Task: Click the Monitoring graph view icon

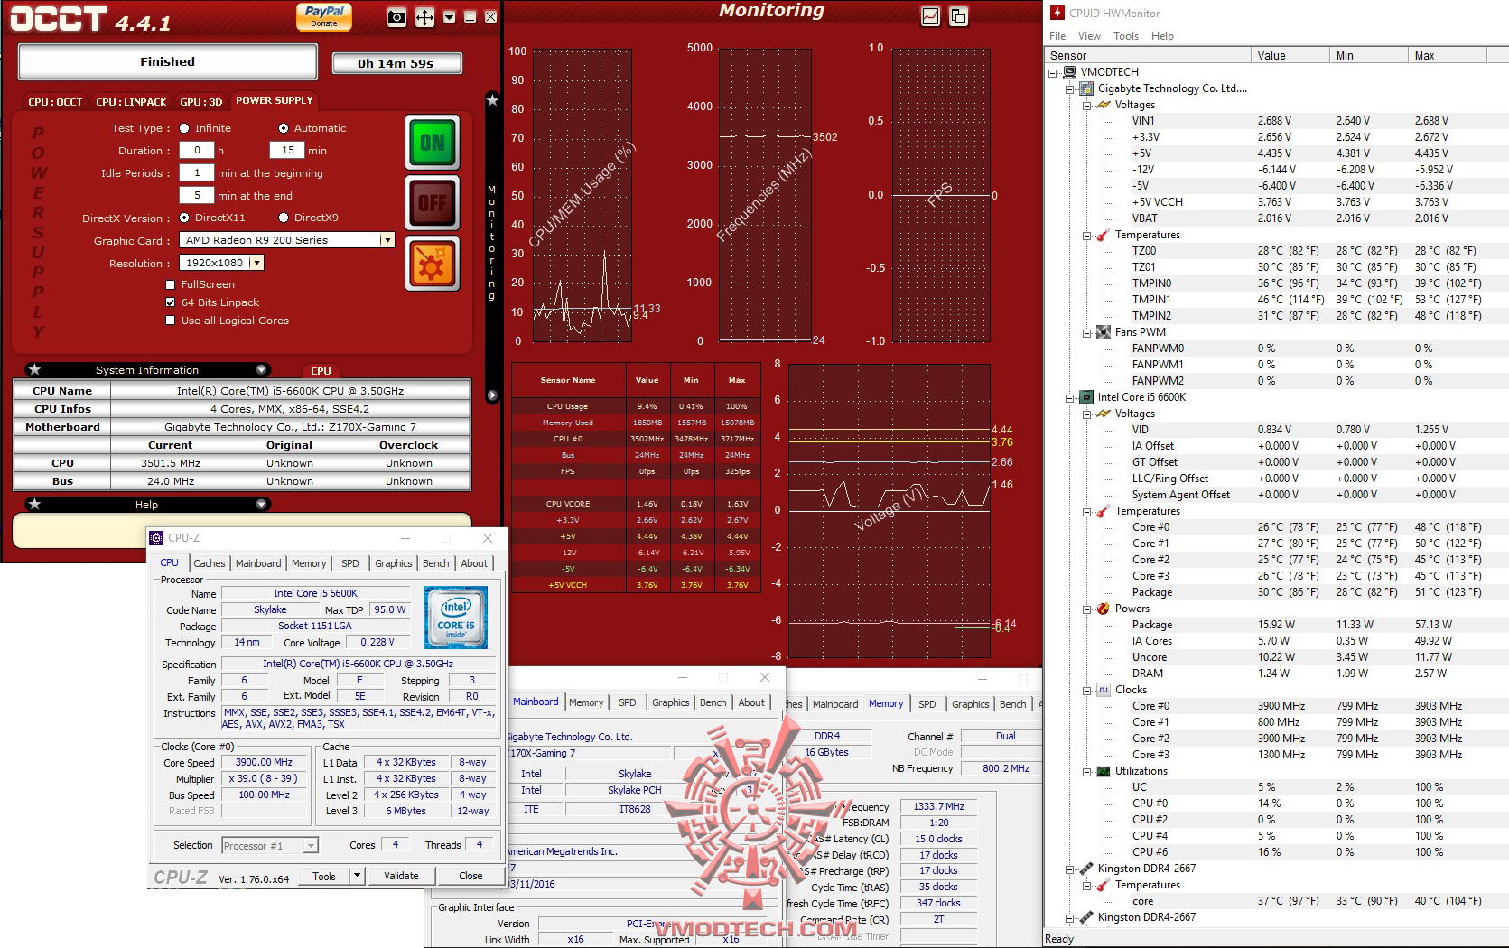Action: click(931, 16)
